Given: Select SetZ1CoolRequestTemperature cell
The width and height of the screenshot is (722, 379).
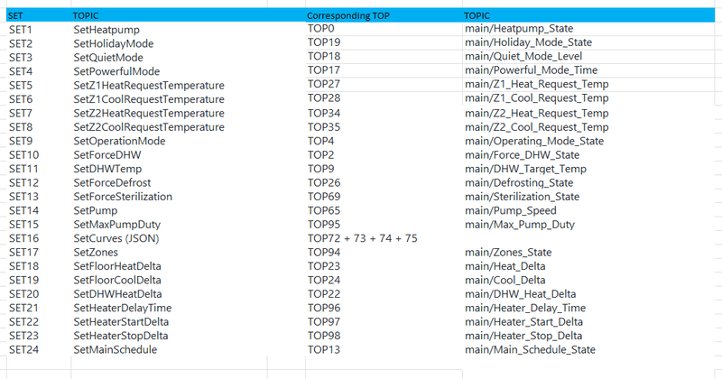Looking at the screenshot, I should (x=149, y=98).
